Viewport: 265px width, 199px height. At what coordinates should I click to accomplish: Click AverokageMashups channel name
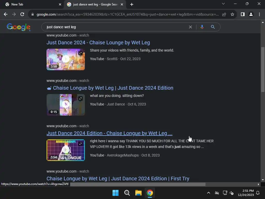(123, 155)
